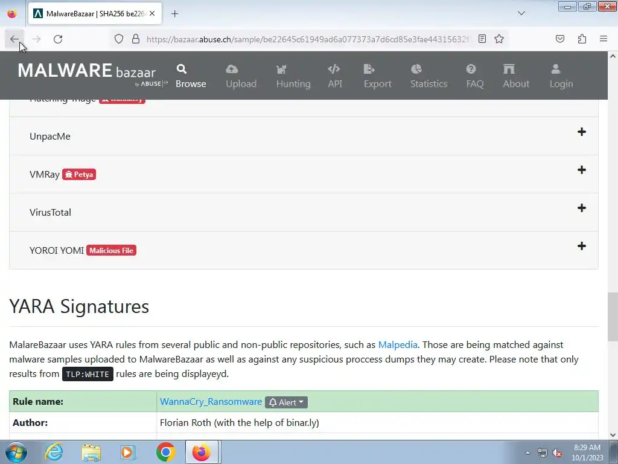Click the address bar URL

(307, 39)
